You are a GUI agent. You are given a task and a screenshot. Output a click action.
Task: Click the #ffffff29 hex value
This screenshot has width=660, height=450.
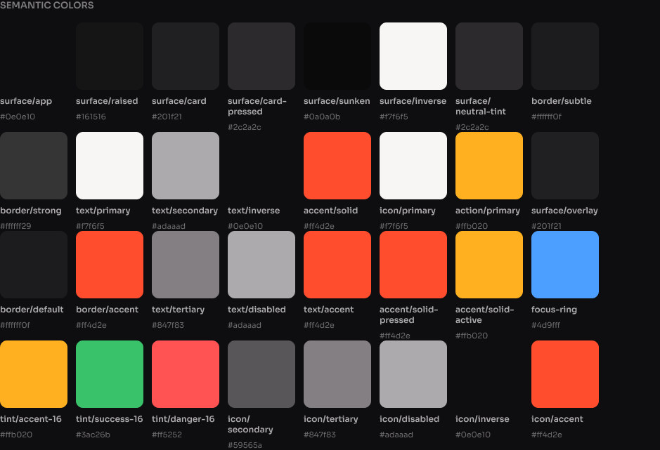(15, 226)
